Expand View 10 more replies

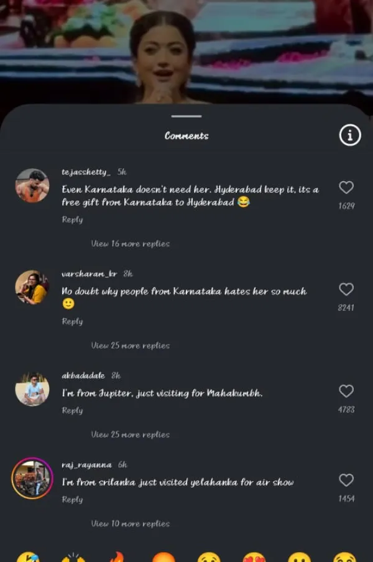tap(131, 523)
